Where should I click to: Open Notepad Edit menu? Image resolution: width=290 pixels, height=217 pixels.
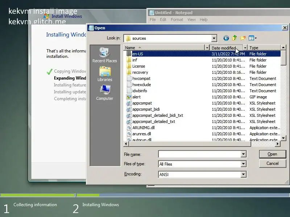163,20
